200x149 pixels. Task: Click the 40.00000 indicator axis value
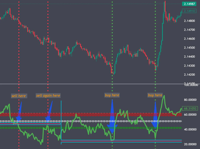point(190,129)
